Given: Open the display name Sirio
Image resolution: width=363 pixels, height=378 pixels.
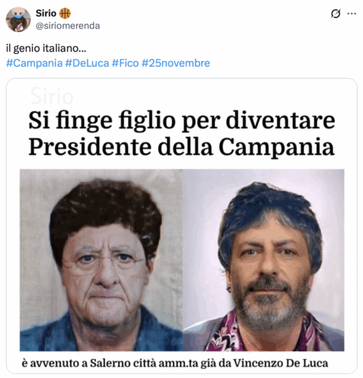Looking at the screenshot, I should pyautogui.click(x=46, y=13).
